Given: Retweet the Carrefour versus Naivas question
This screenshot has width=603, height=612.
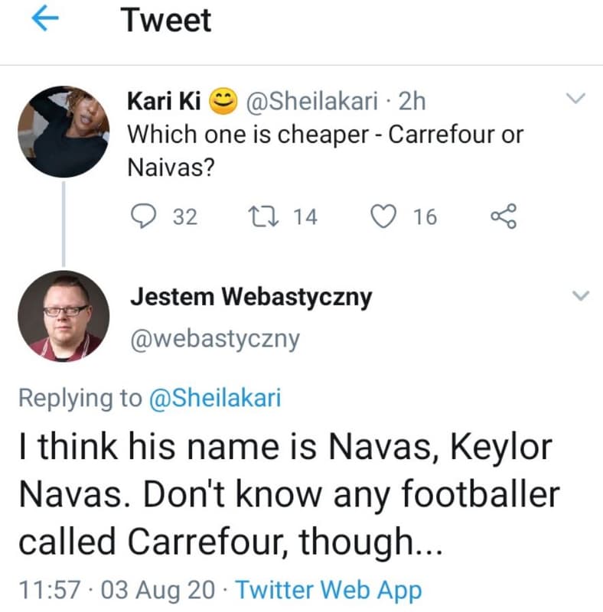Looking at the screenshot, I should tap(264, 216).
